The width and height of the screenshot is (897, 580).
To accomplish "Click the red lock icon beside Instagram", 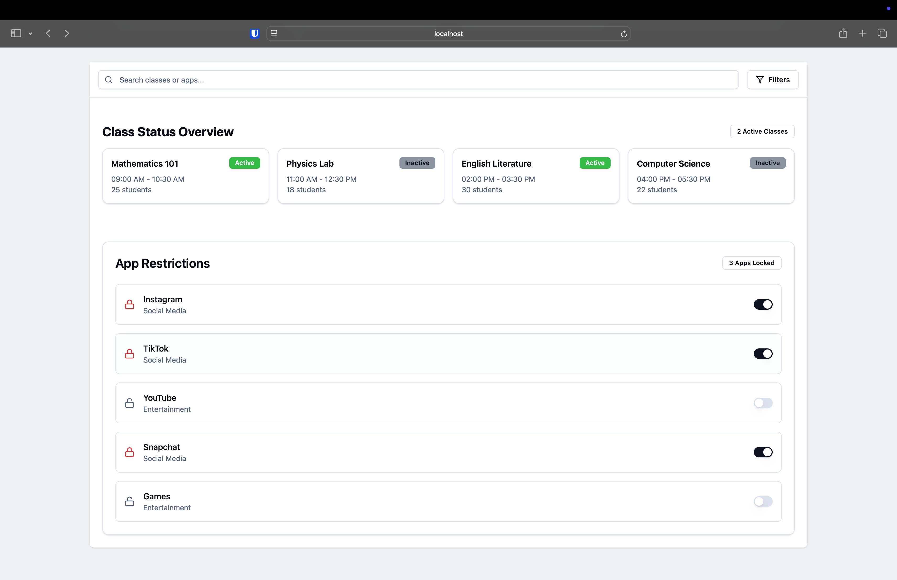I will (x=129, y=304).
